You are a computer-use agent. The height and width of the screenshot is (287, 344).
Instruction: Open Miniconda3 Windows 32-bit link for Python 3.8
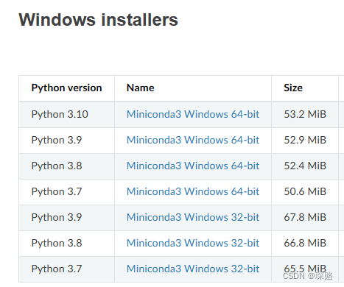[x=193, y=243]
